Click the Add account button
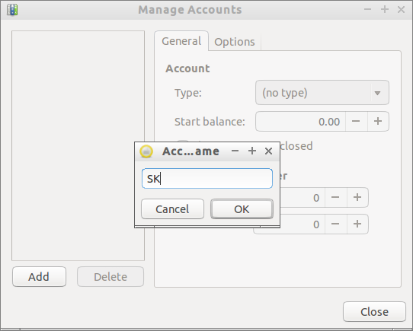The height and width of the screenshot is (331, 413). point(39,277)
